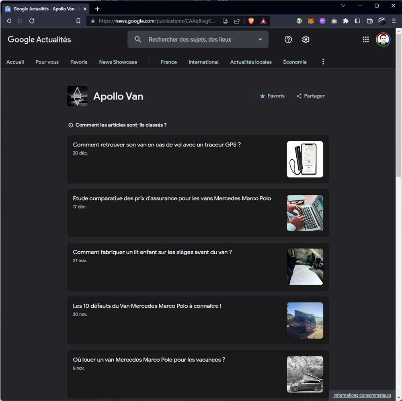The height and width of the screenshot is (401, 402).
Task: Bookmark this page with the bookmark icon
Action: coord(78,21)
